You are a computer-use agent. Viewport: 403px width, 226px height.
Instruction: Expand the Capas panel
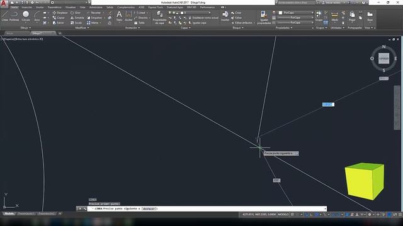(186, 28)
